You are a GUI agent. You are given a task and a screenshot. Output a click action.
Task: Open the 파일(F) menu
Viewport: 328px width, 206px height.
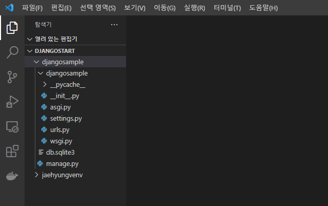(32, 8)
